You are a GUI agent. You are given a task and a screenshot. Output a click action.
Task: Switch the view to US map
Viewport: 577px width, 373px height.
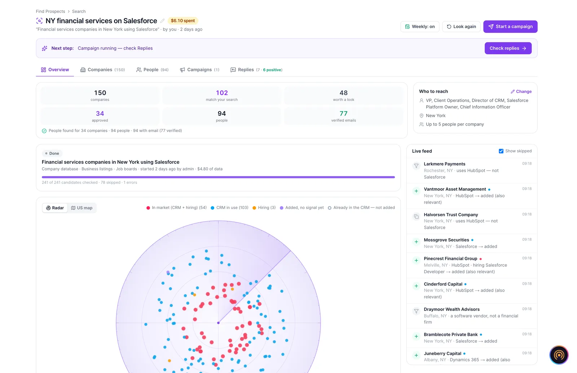pyautogui.click(x=82, y=208)
